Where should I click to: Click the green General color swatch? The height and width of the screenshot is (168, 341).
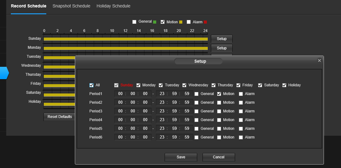pos(155,22)
